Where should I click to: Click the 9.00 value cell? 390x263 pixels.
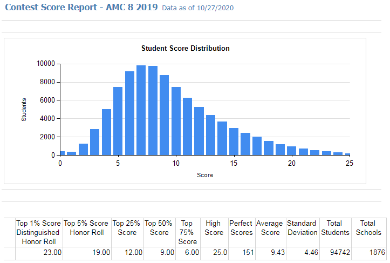[159, 253]
